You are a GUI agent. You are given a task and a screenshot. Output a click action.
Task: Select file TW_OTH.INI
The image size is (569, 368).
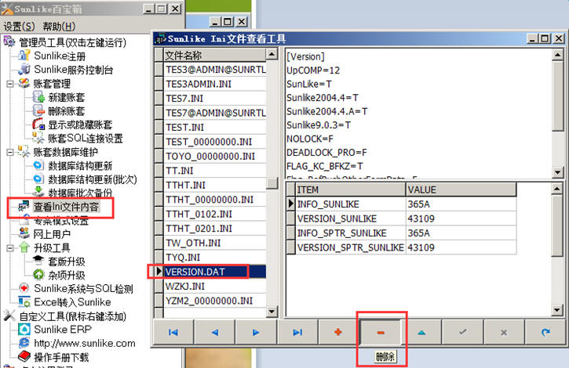coord(215,243)
